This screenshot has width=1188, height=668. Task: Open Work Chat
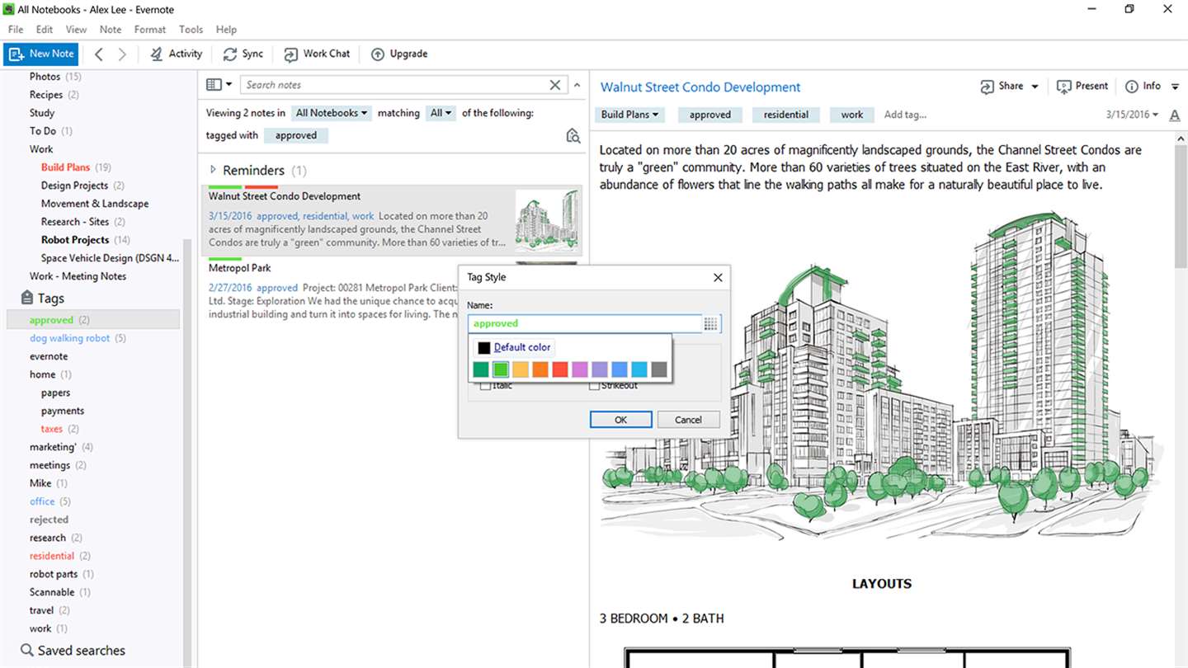318,54
